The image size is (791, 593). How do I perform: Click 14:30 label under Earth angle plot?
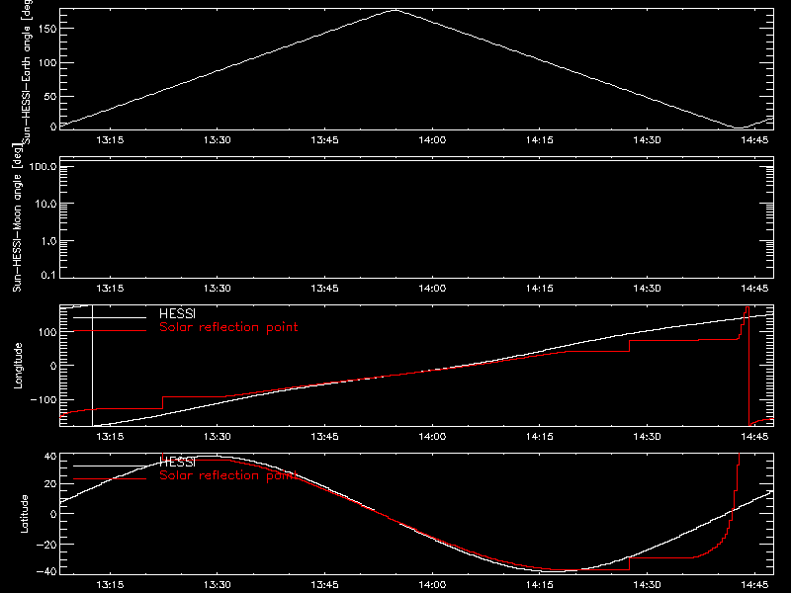click(x=648, y=140)
